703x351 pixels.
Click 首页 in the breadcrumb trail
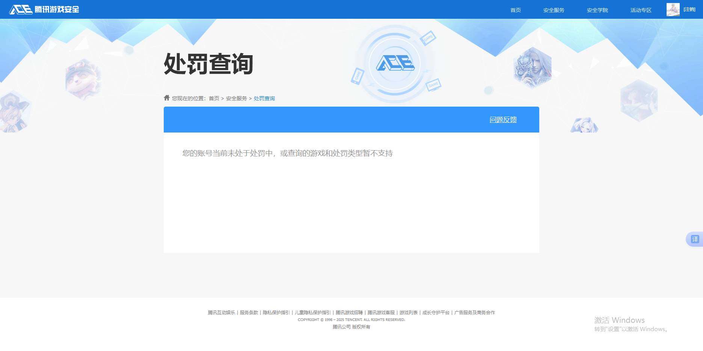(214, 98)
